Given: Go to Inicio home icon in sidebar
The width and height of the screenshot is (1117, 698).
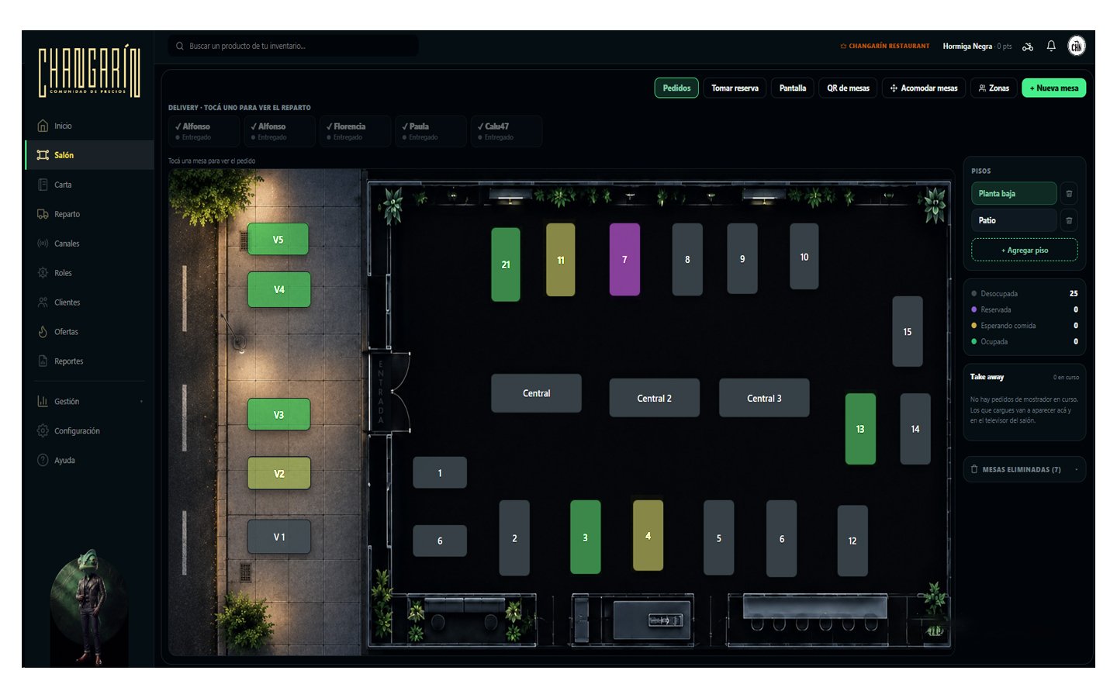Looking at the screenshot, I should pyautogui.click(x=43, y=126).
